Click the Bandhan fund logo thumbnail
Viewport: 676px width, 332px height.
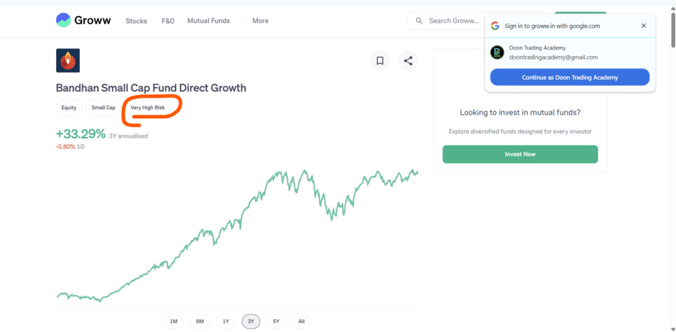tap(68, 61)
